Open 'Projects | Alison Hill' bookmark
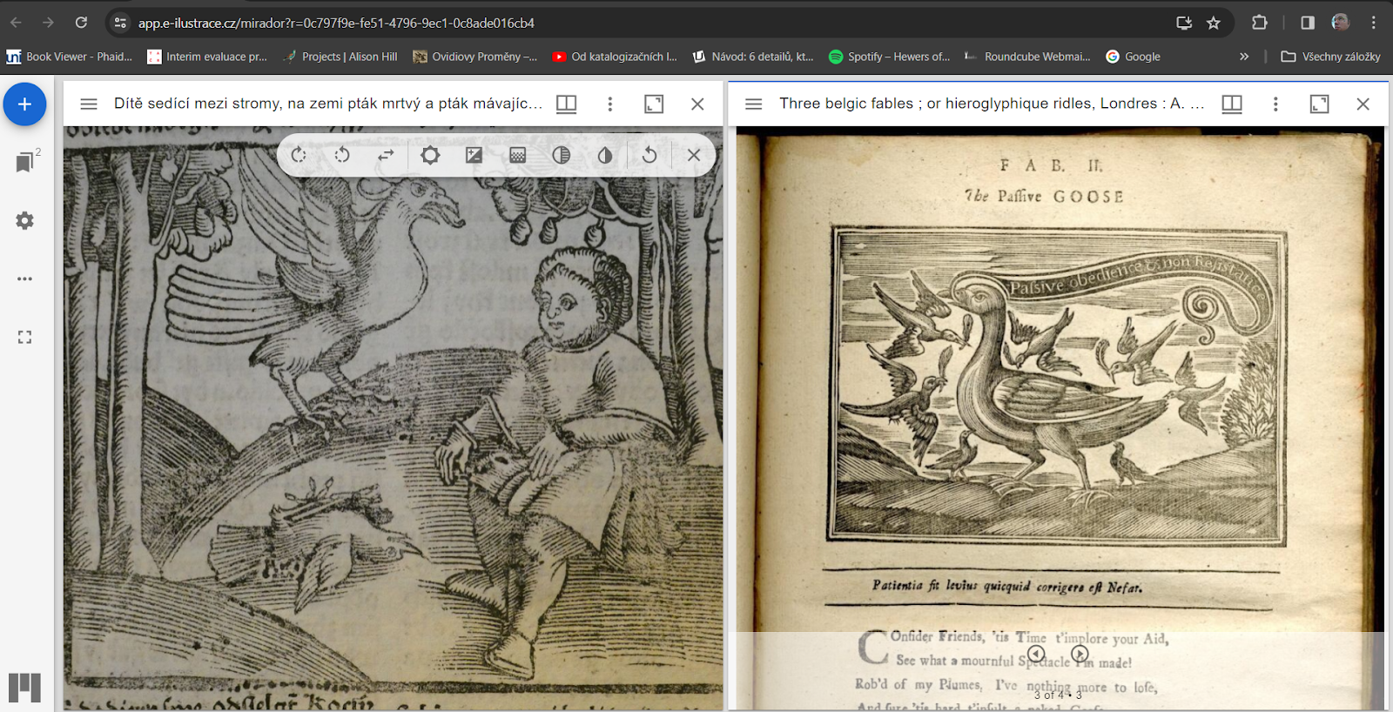The image size is (1393, 712). 340,57
